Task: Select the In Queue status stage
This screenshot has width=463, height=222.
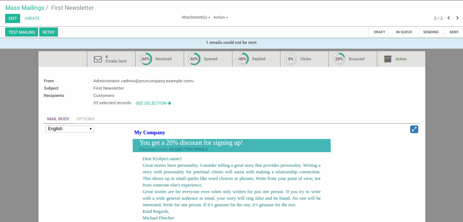Action: [404, 32]
